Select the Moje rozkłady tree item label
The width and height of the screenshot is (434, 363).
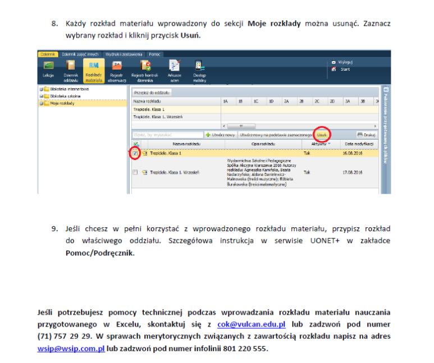tap(62, 103)
